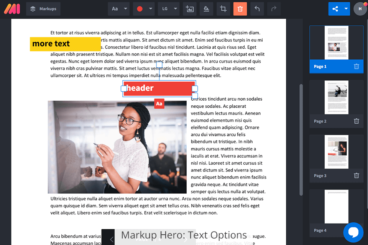
Task: Activate the crop tool
Action: (223, 9)
